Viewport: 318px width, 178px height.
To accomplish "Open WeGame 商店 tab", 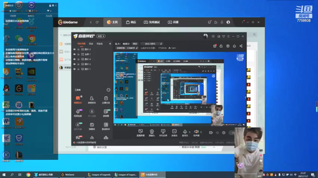I will (131, 22).
